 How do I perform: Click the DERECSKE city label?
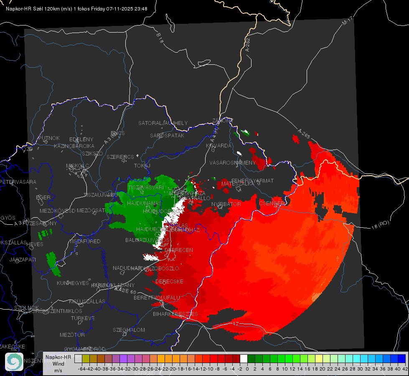tap(169, 282)
